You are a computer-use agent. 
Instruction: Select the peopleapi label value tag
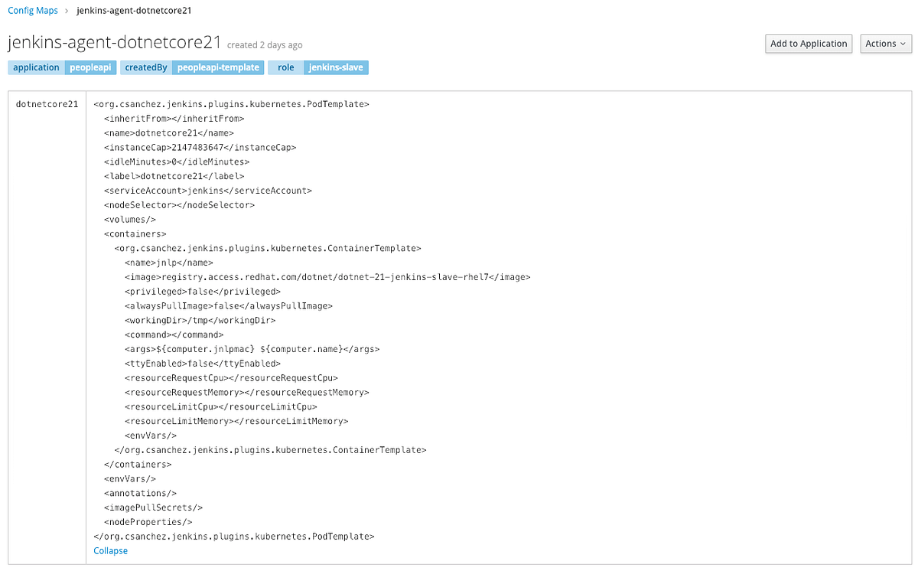(x=90, y=67)
